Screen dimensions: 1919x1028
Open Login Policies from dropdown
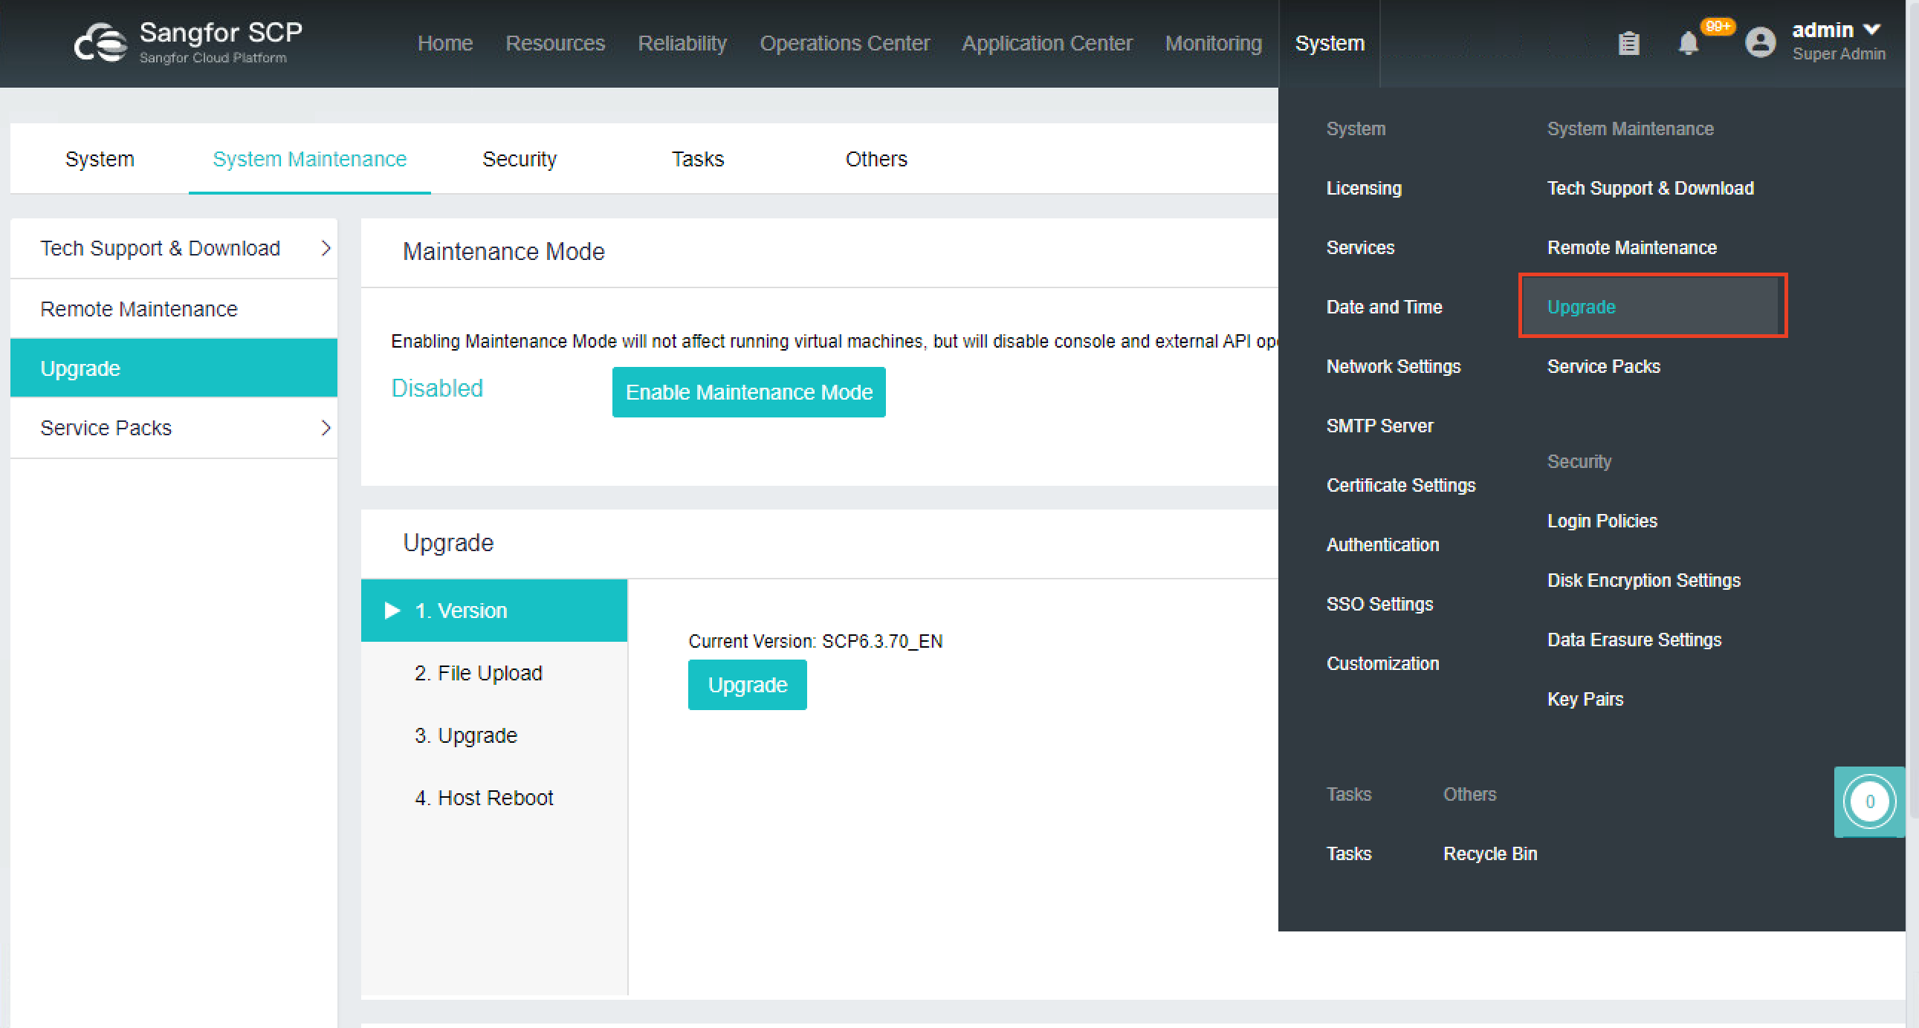[x=1602, y=521]
